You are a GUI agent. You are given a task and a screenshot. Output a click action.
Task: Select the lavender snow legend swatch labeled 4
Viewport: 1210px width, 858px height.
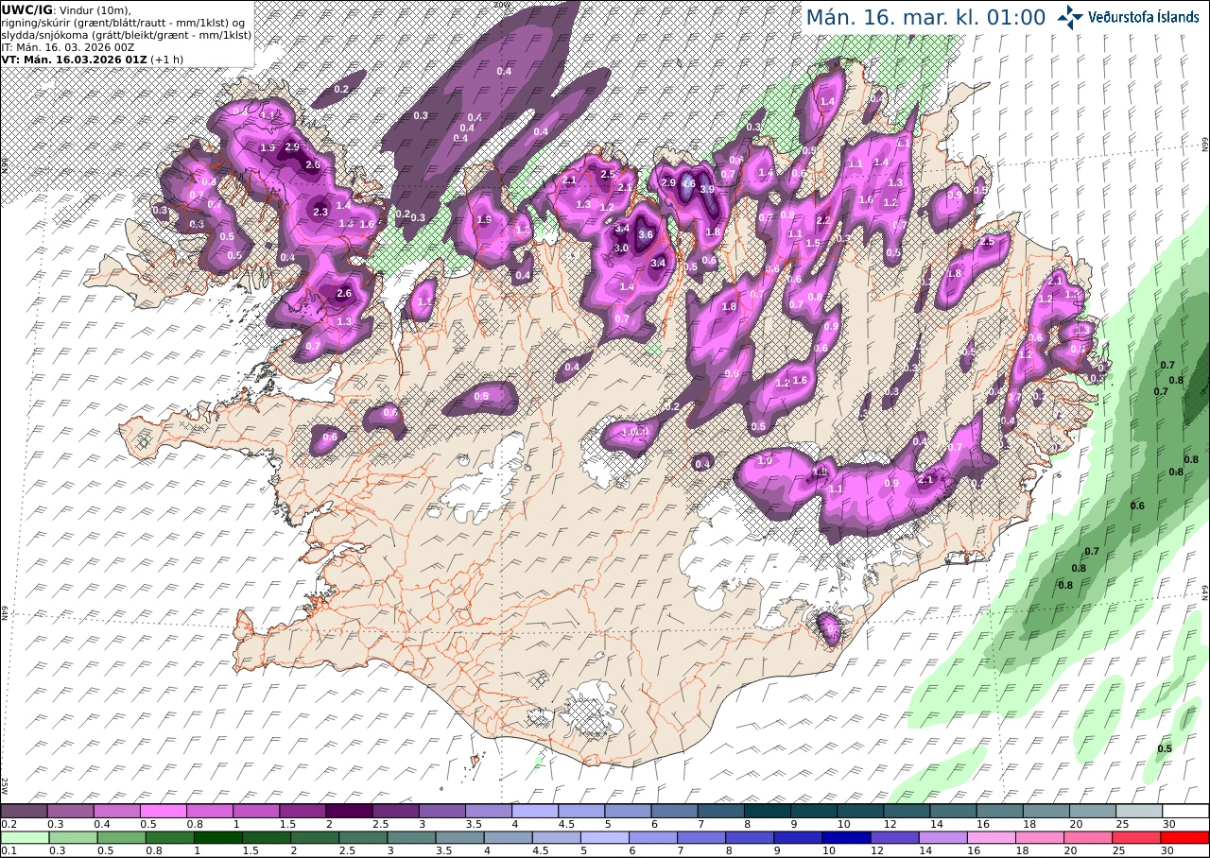coord(535,811)
